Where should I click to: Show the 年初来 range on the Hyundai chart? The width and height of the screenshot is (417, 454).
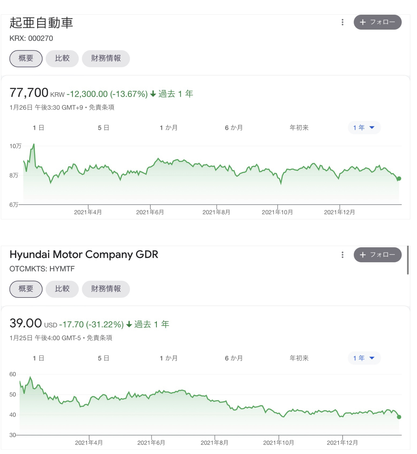coord(299,358)
